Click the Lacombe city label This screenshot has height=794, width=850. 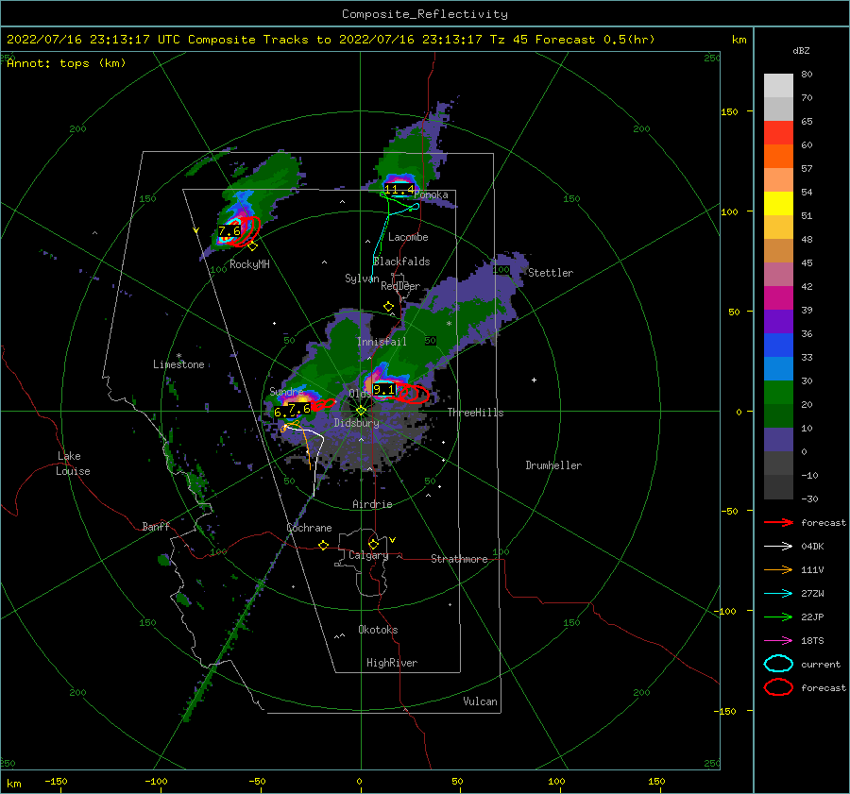[x=408, y=237]
